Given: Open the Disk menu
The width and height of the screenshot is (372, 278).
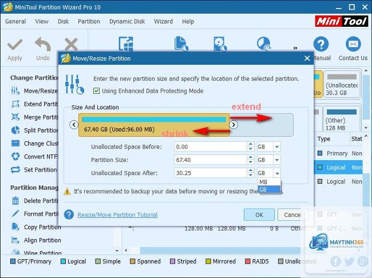Looking at the screenshot, I should (63, 21).
